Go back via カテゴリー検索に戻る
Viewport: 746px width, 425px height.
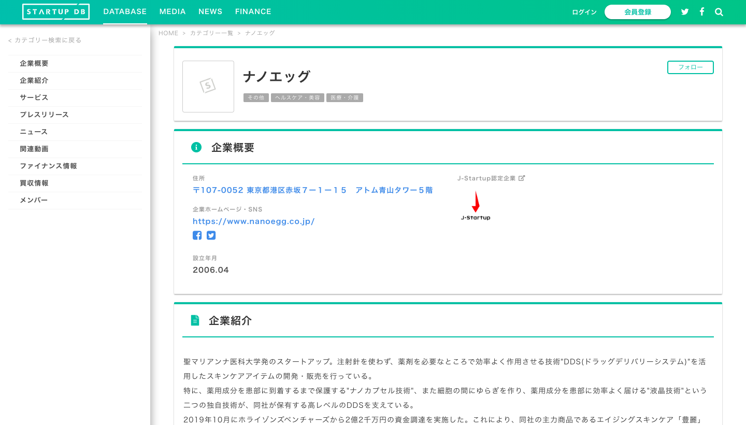pyautogui.click(x=45, y=40)
